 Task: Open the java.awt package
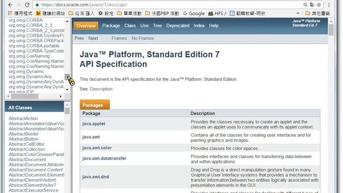[91, 137]
